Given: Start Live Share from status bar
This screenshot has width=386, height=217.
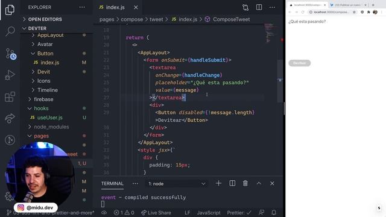Looking at the screenshot, I should [x=156, y=213].
